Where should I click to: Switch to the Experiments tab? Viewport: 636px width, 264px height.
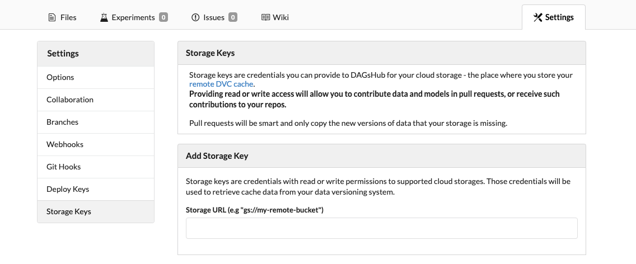pyautogui.click(x=133, y=17)
